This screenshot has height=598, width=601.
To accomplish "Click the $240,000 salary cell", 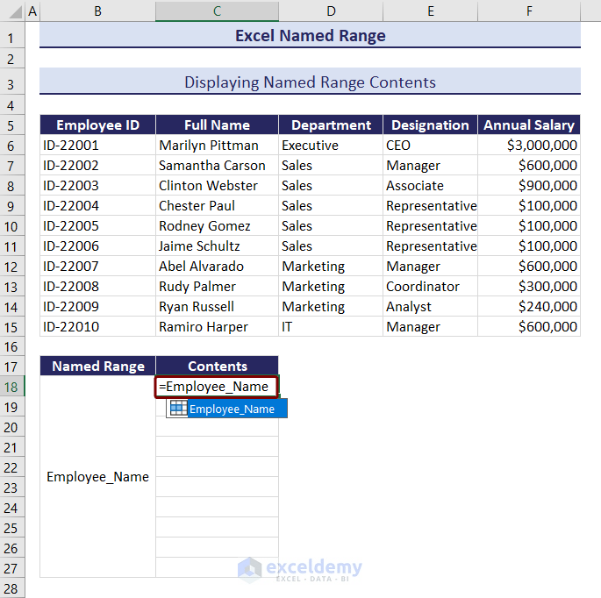I will (529, 307).
